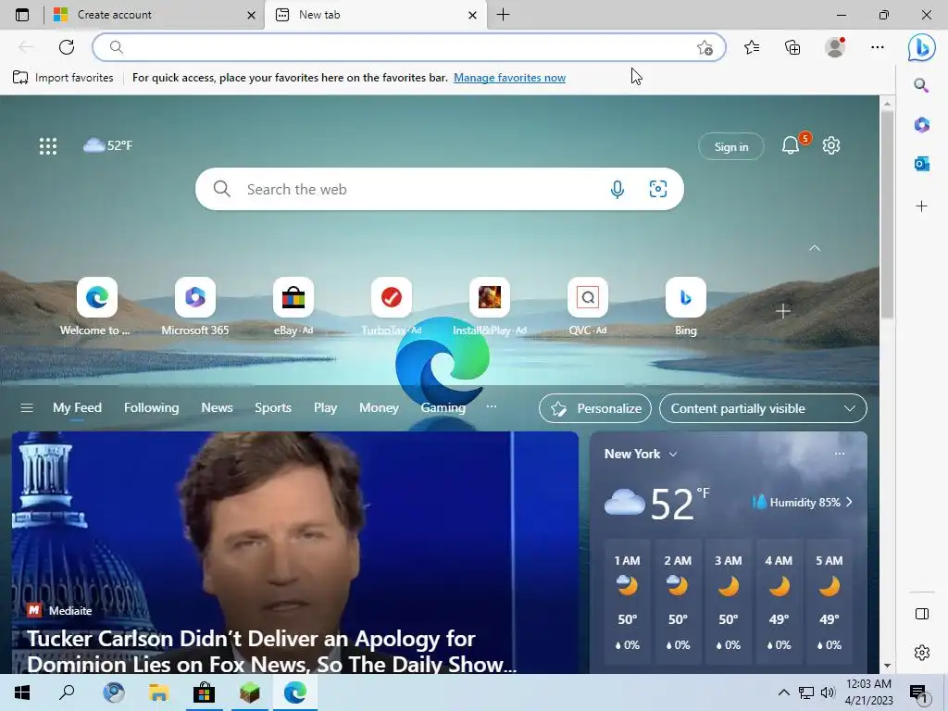Click the Sign in button
This screenshot has height=711, width=948.
coord(731,146)
